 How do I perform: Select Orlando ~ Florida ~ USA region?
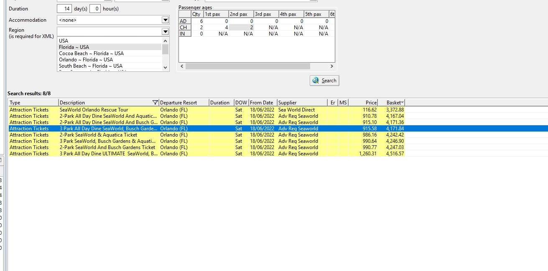(x=110, y=60)
